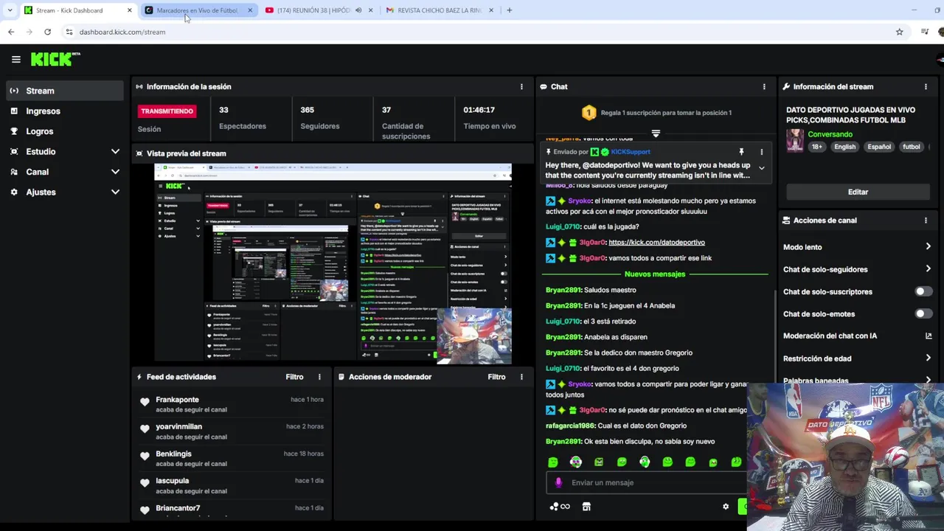The image size is (944, 531).
Task: View site information icon in address bar
Action: point(69,32)
